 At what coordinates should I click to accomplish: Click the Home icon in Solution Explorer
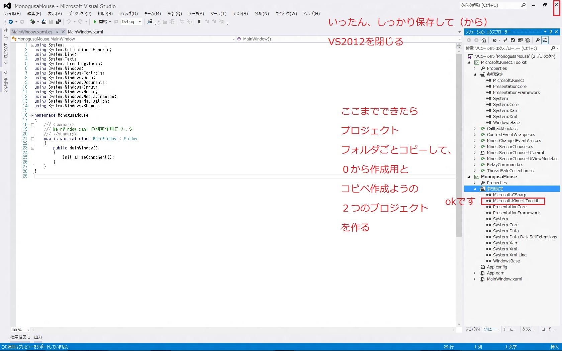point(483,40)
